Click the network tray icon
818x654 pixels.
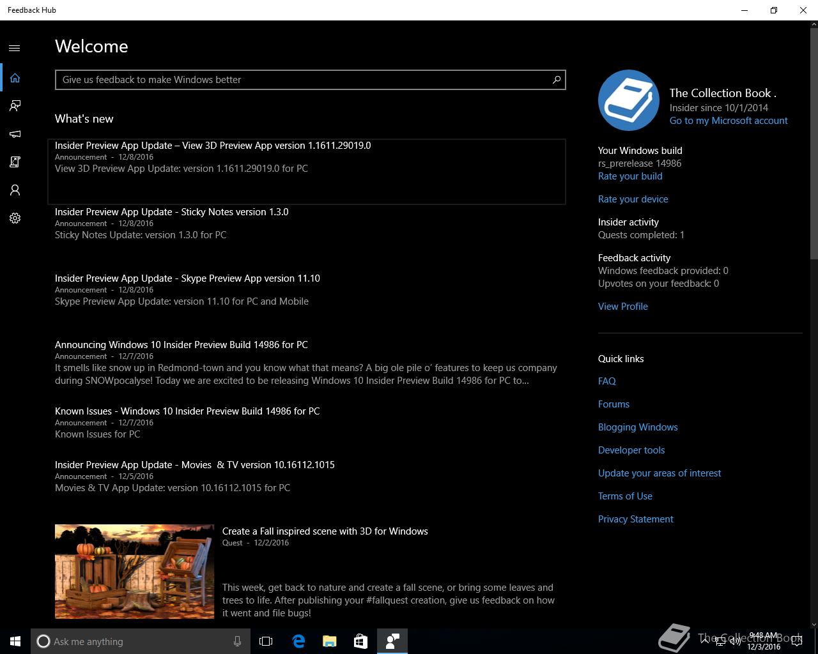pyautogui.click(x=720, y=642)
